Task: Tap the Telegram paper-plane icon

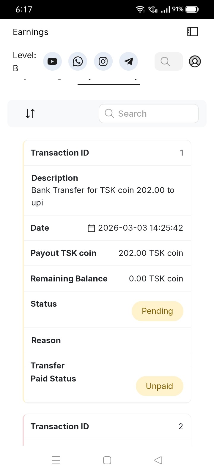Action: tap(128, 61)
